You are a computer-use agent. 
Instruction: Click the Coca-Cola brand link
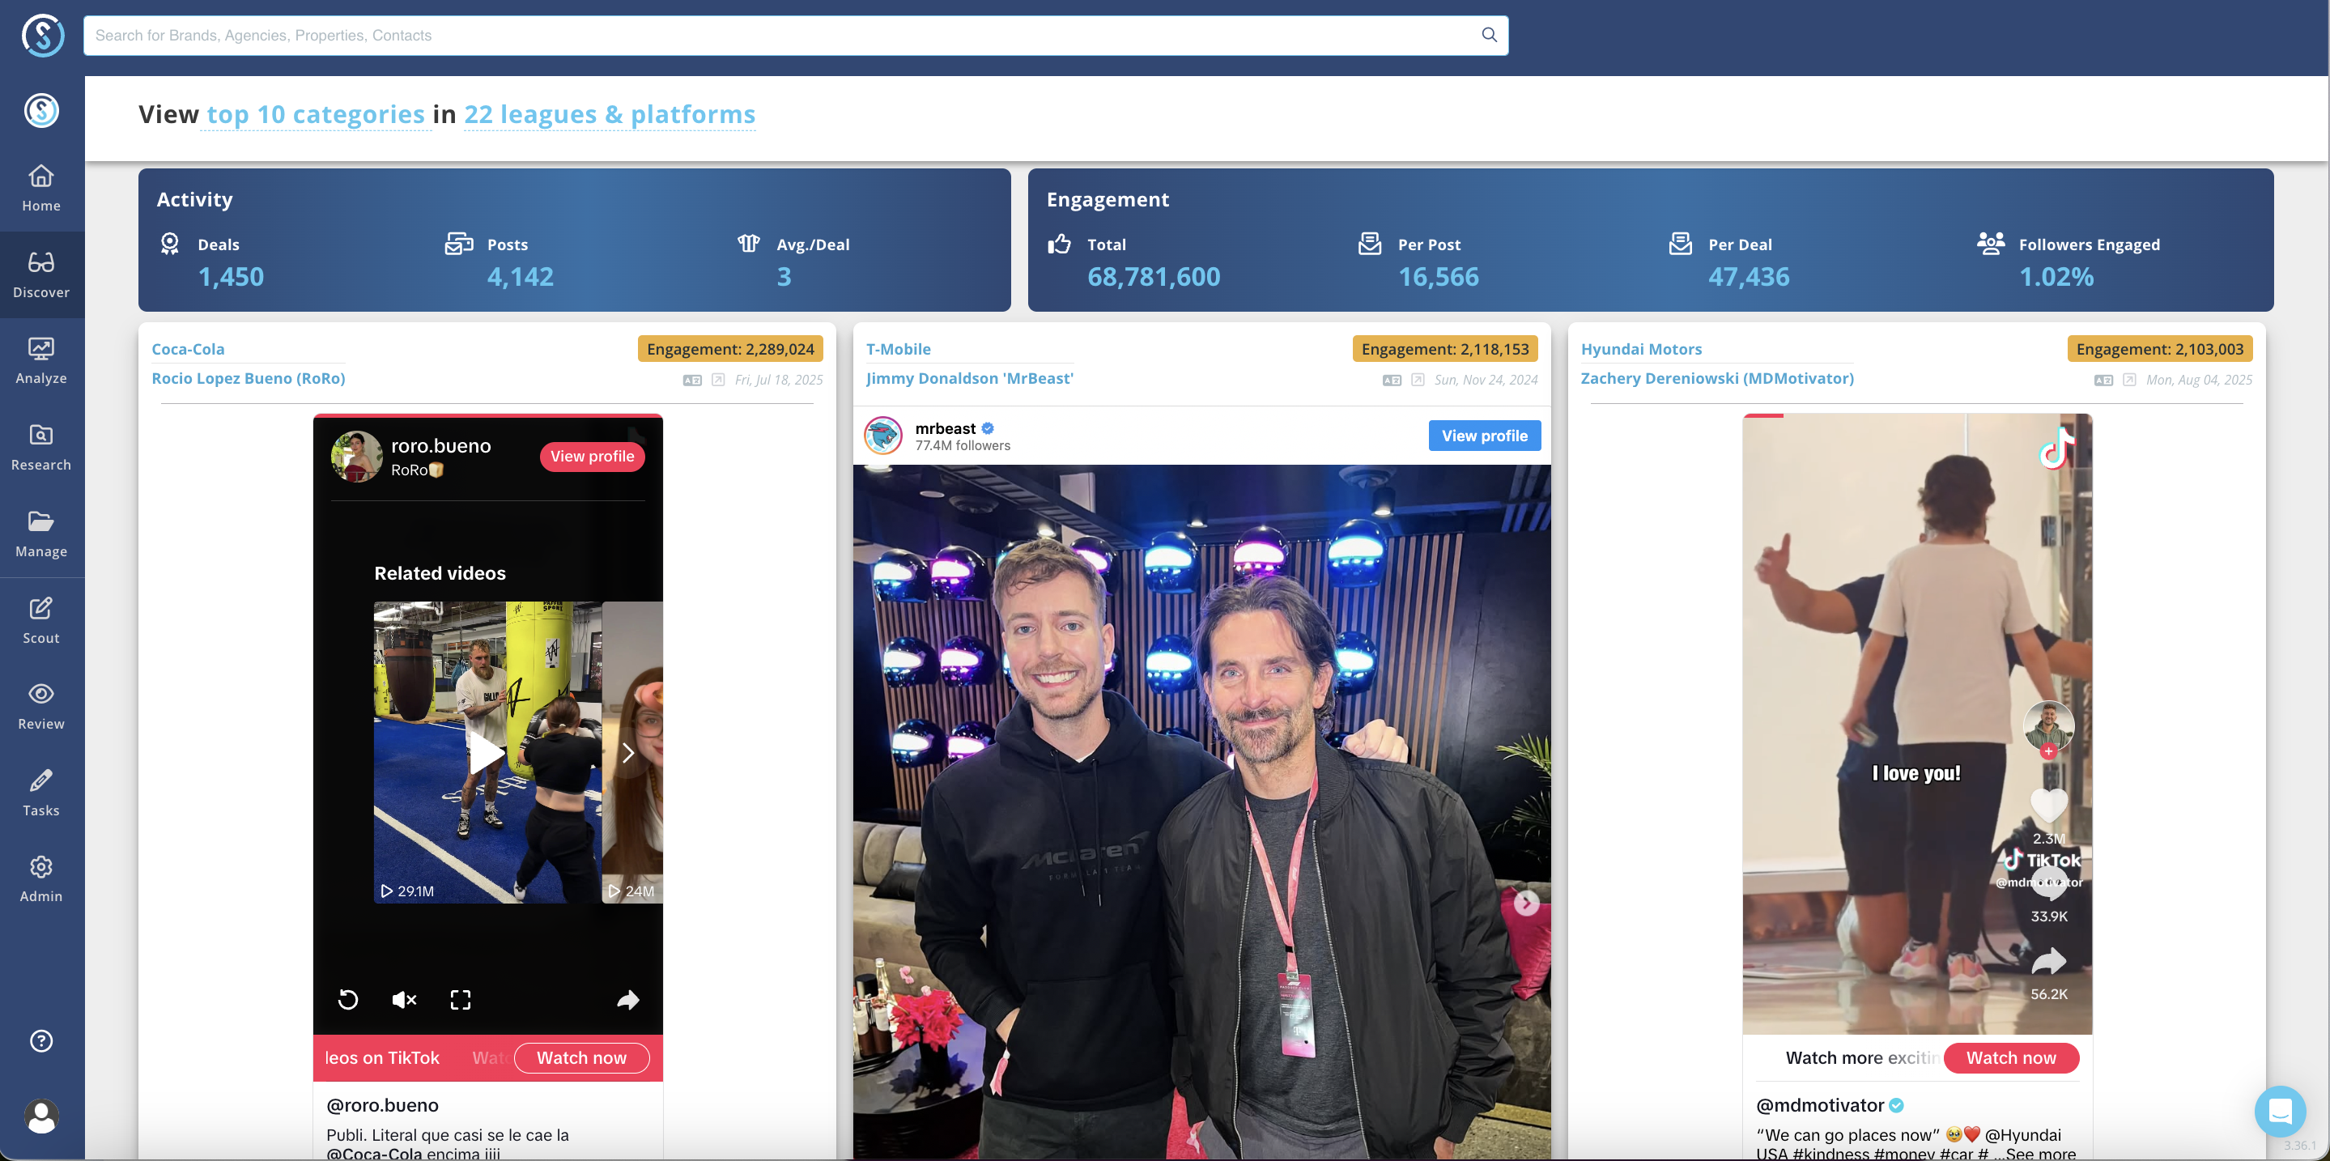click(188, 349)
